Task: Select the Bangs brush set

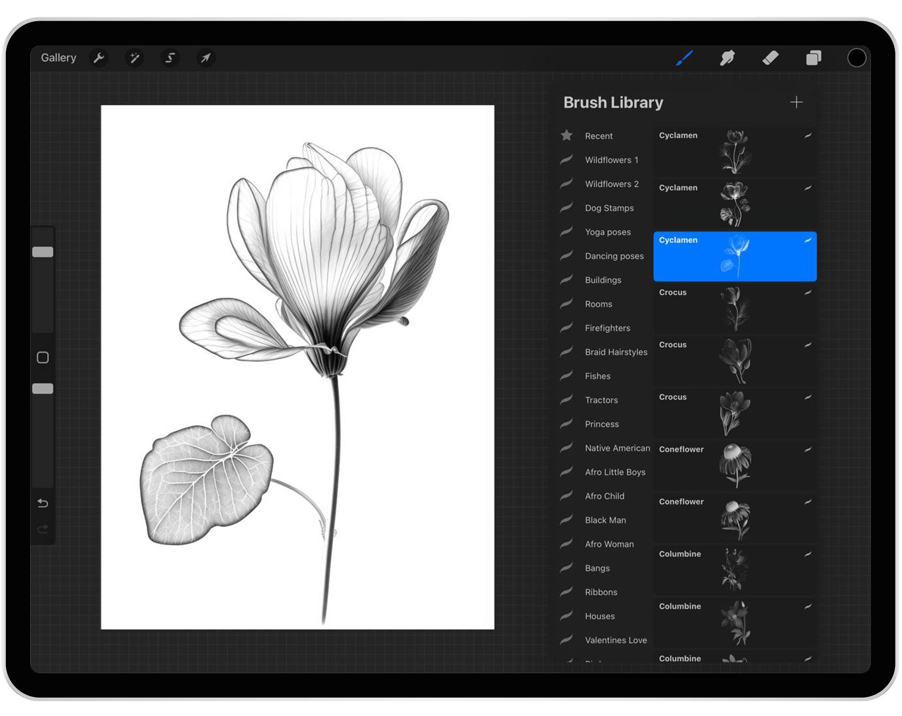Action: (x=604, y=568)
